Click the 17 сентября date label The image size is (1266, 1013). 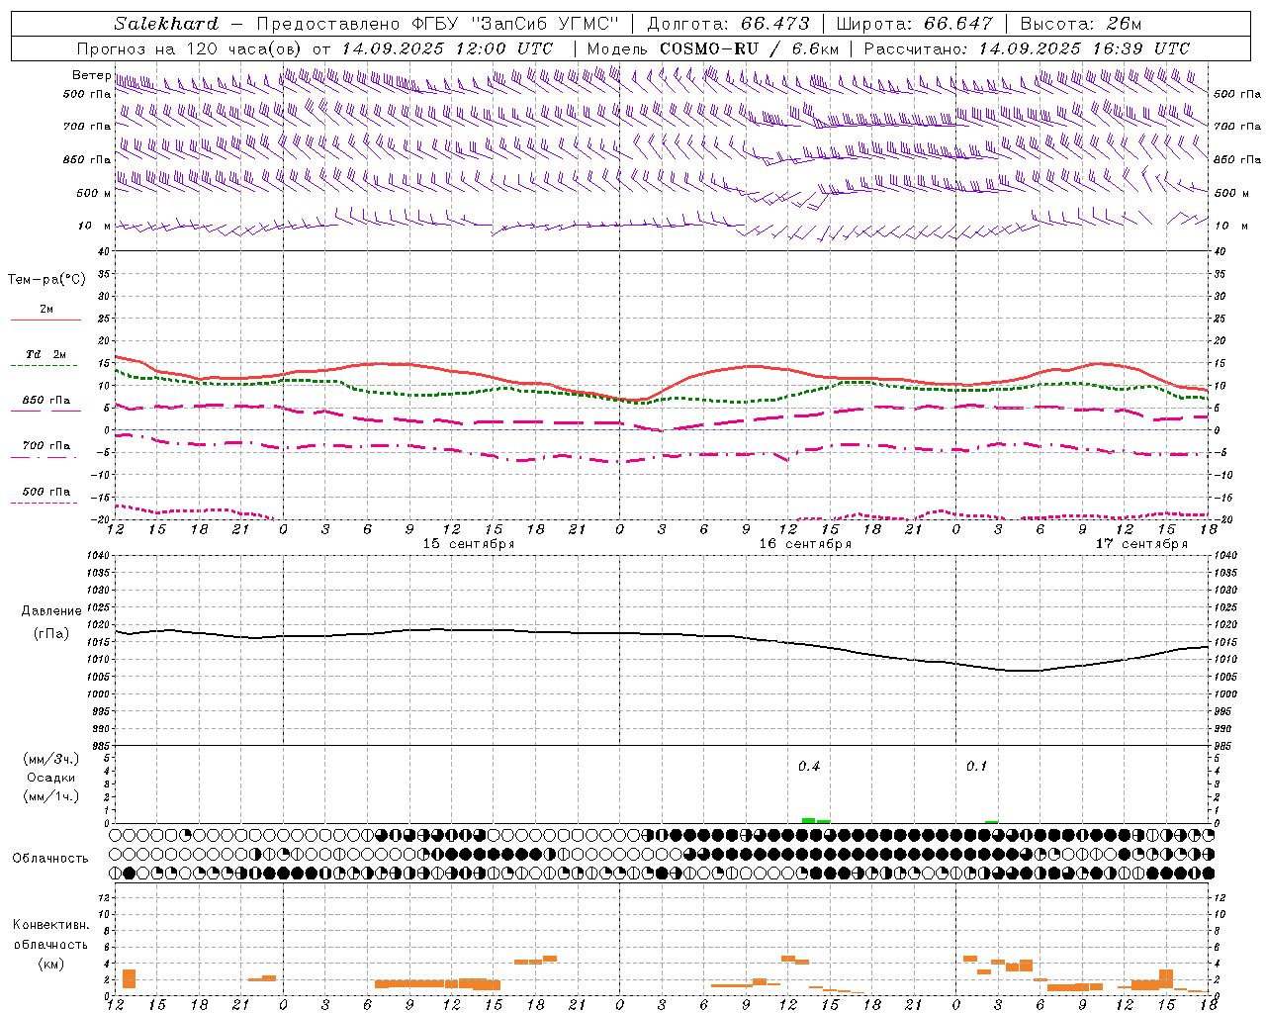[x=1141, y=544]
